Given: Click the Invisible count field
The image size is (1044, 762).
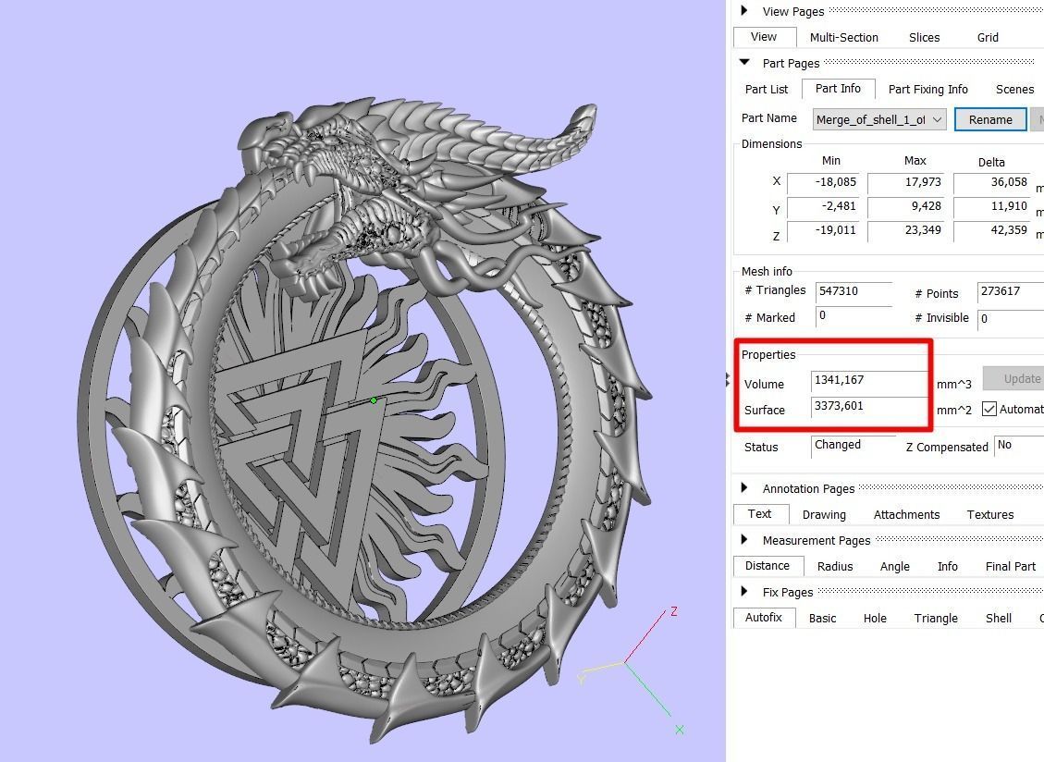Looking at the screenshot, I should (x=1011, y=318).
